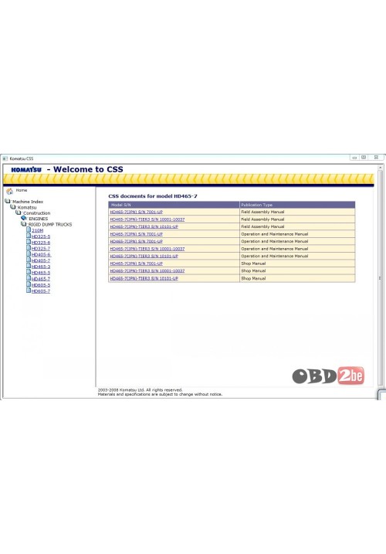Click the Construction node book icon

click(x=19, y=212)
